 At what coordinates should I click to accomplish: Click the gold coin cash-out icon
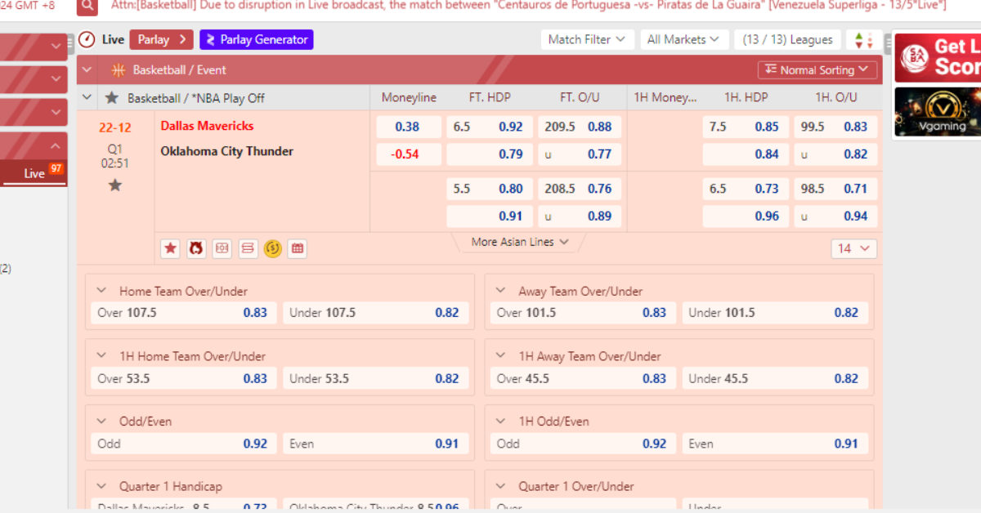pos(273,248)
